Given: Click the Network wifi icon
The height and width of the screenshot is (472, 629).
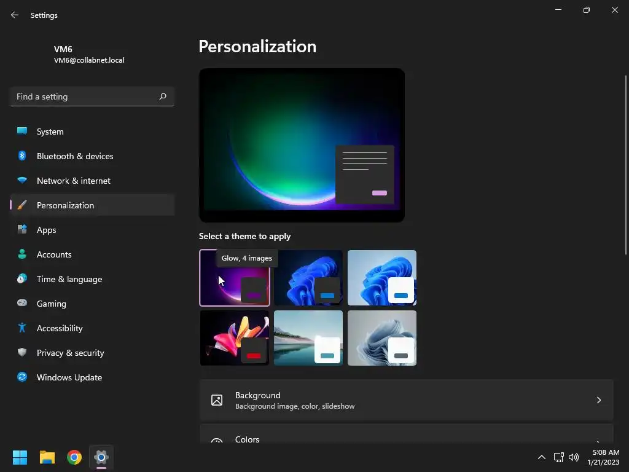Looking at the screenshot, I should click(x=22, y=180).
